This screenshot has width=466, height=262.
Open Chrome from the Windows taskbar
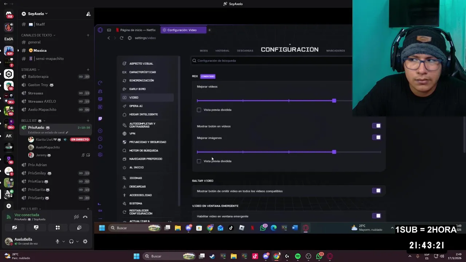click(276, 256)
